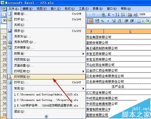Open the 帮助 (Help) menu
Viewport: 151px width, 119px height.
pos(126,9)
